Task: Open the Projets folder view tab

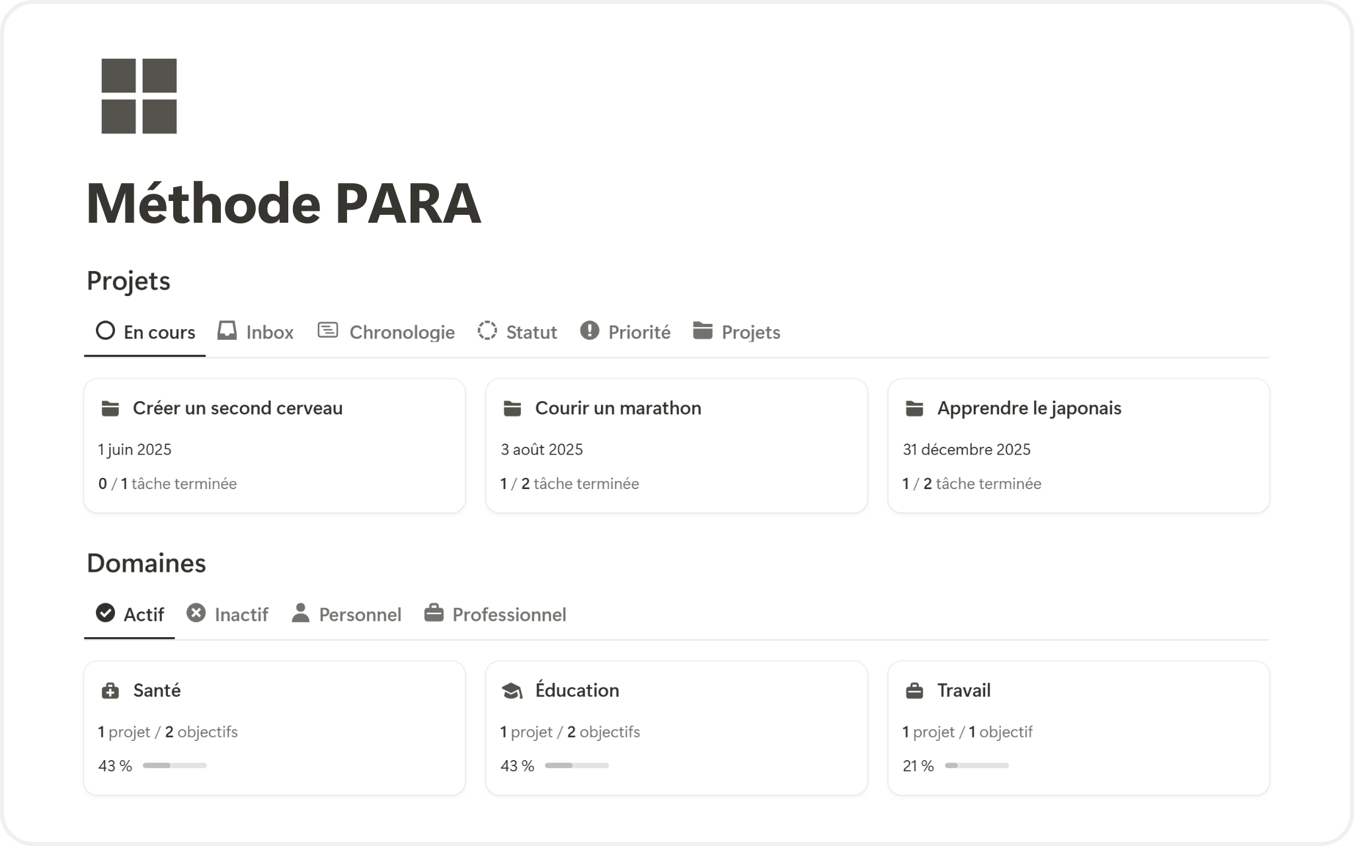Action: coord(750,332)
